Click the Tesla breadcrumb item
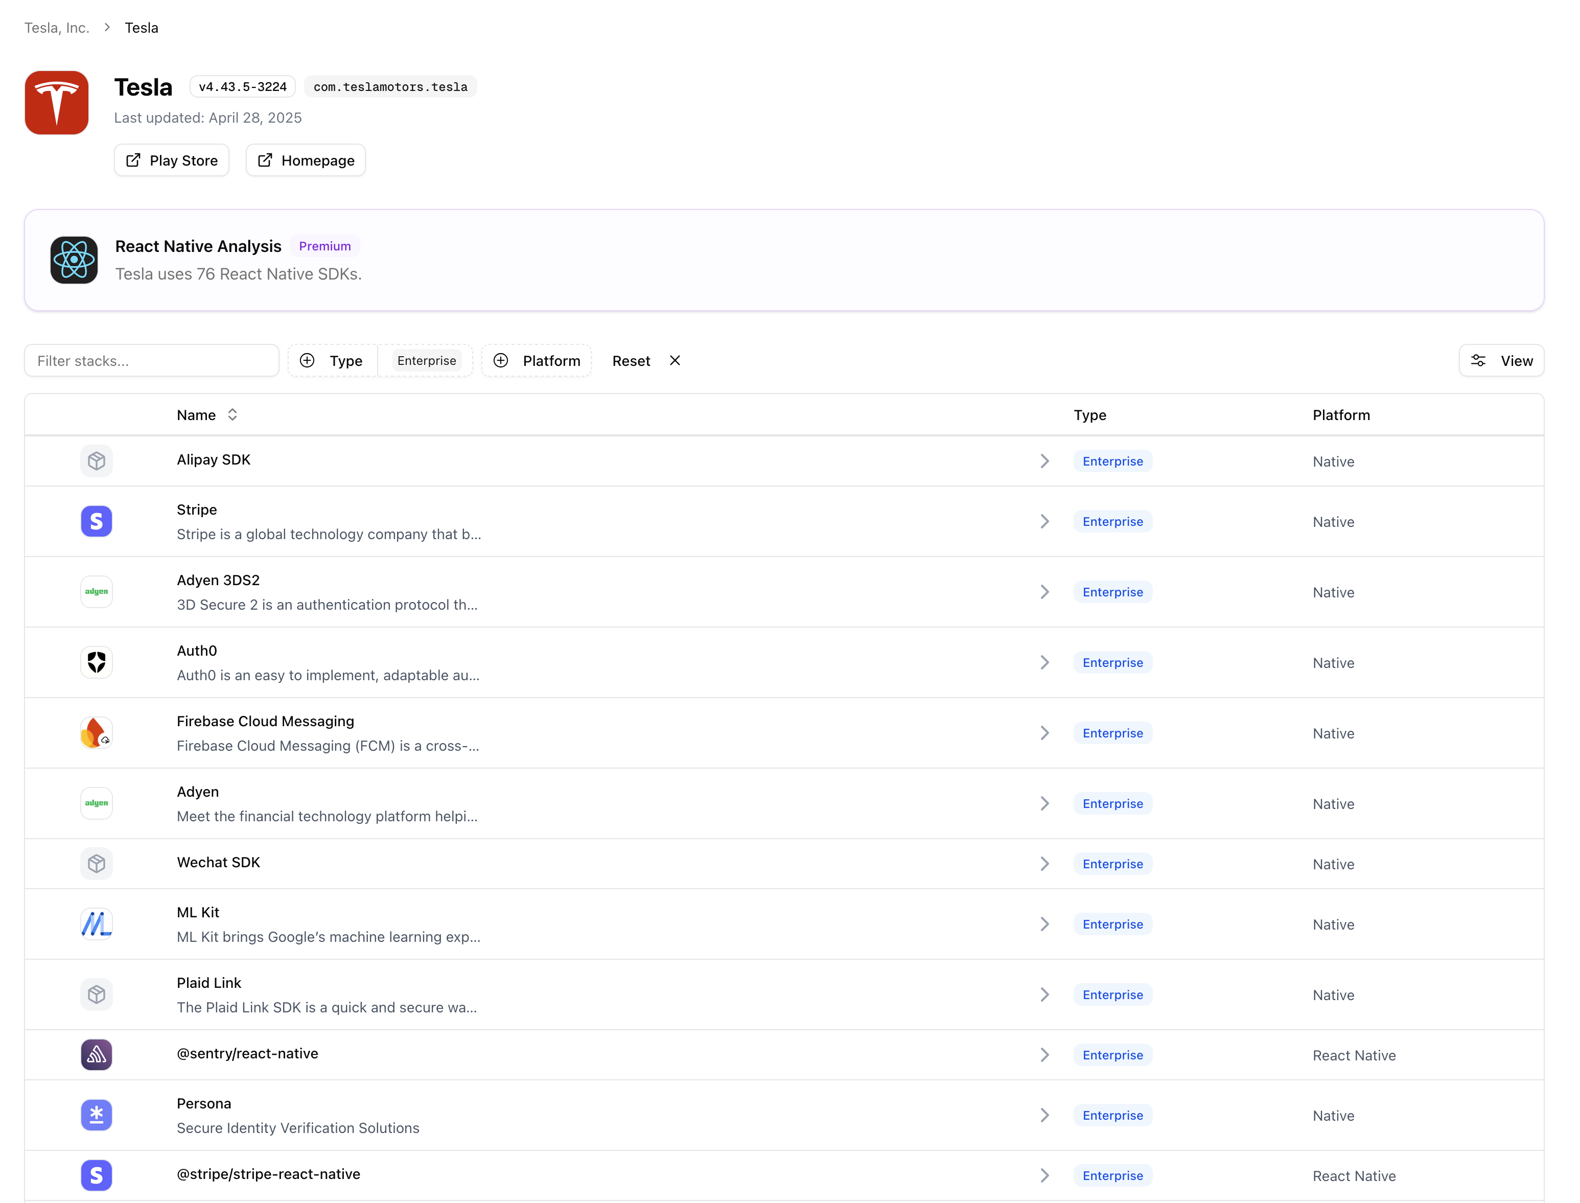The image size is (1580, 1203). click(x=142, y=27)
